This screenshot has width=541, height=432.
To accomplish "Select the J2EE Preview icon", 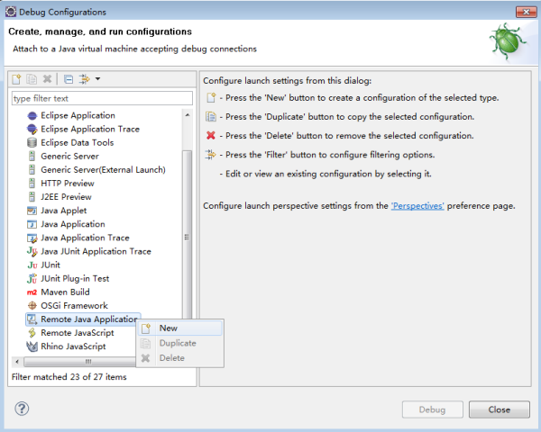I will click(32, 197).
